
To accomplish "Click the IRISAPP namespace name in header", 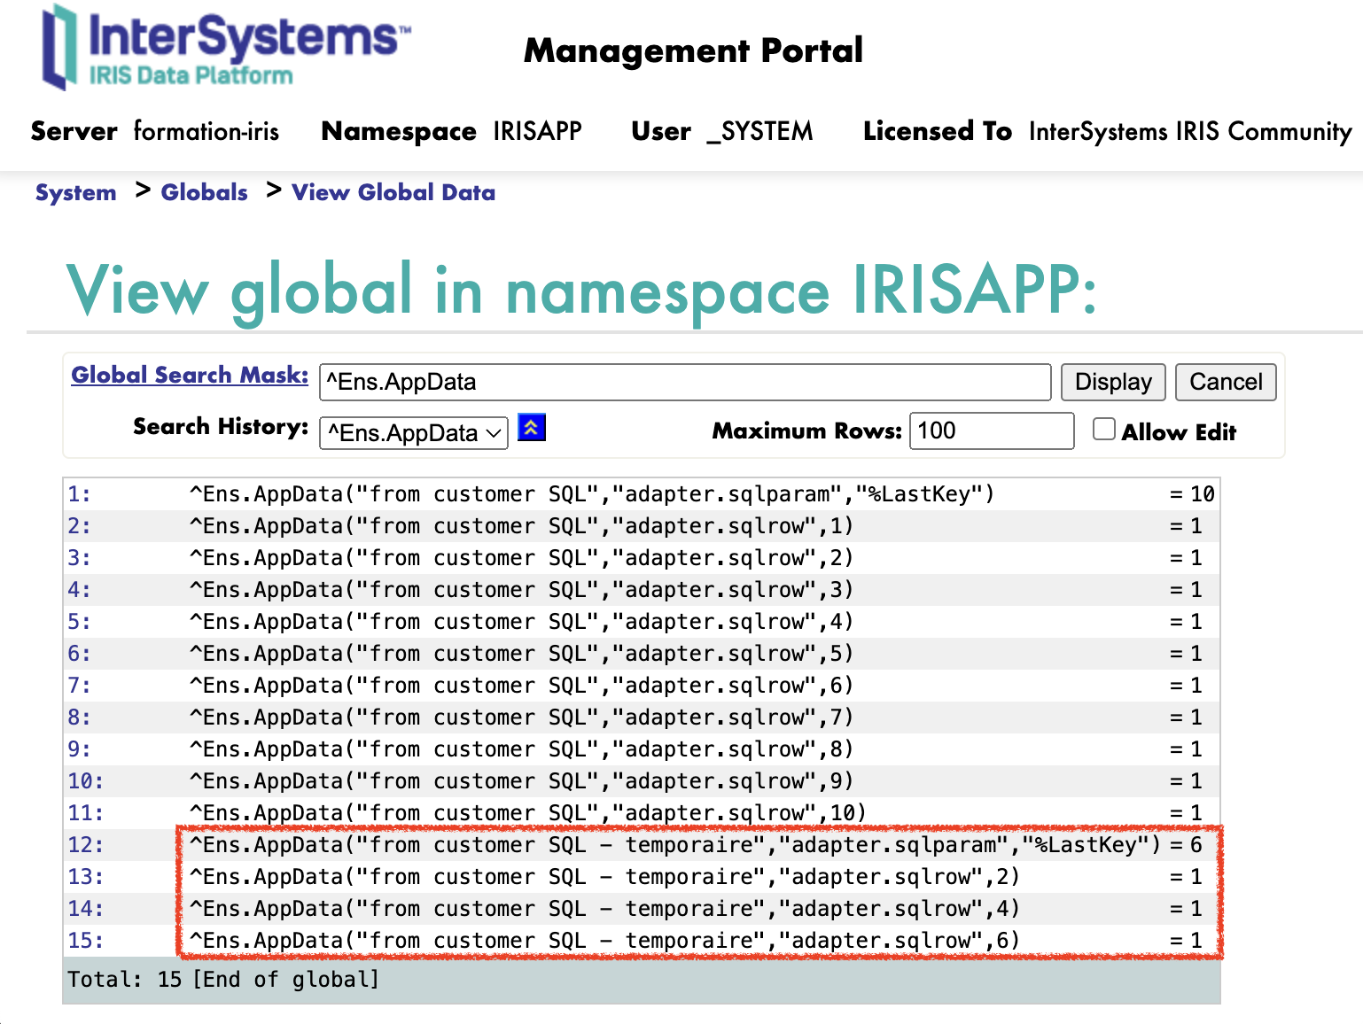I will point(537,131).
